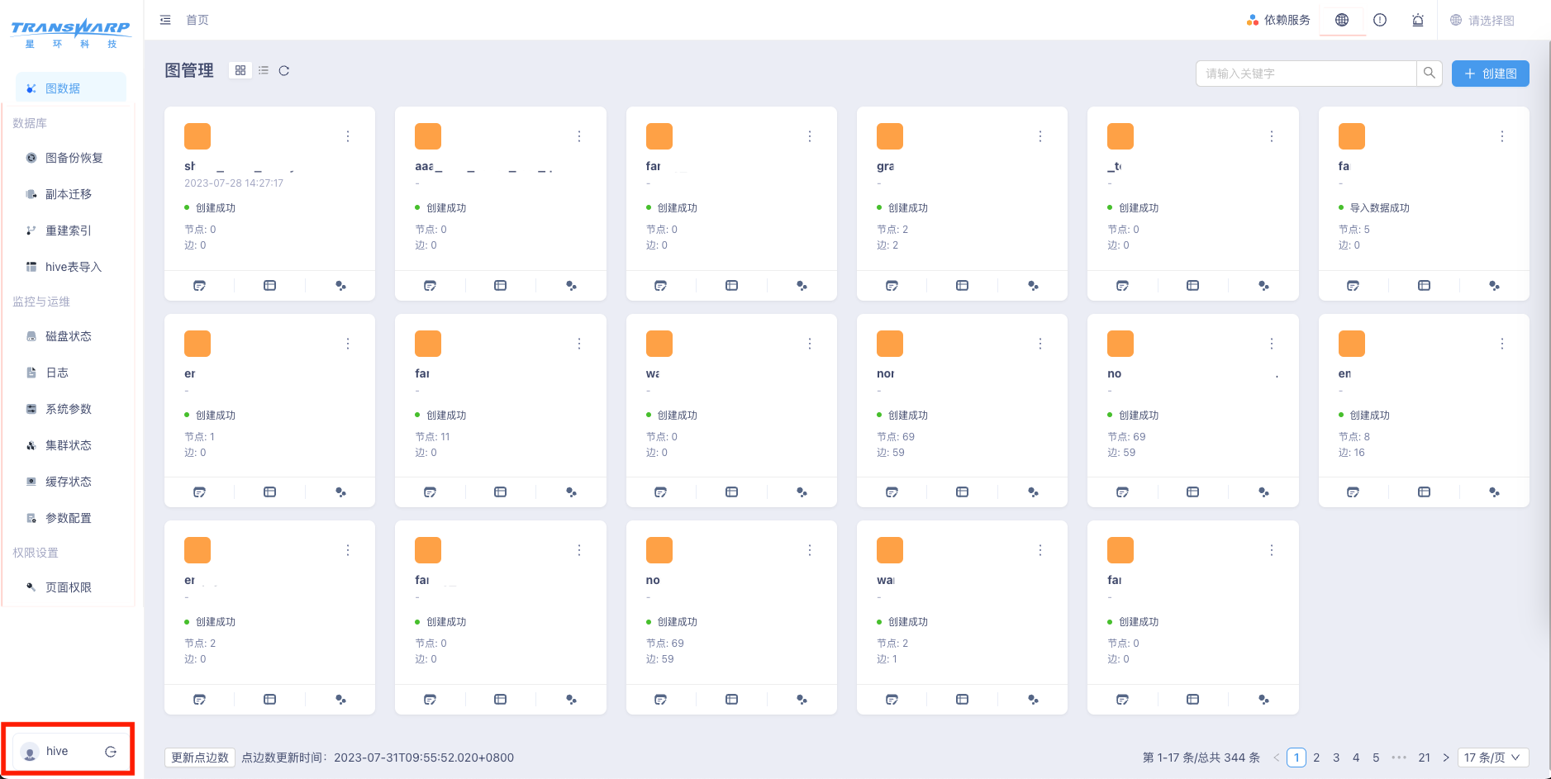
Task: Log out using icon beside hive user
Action: 111,751
